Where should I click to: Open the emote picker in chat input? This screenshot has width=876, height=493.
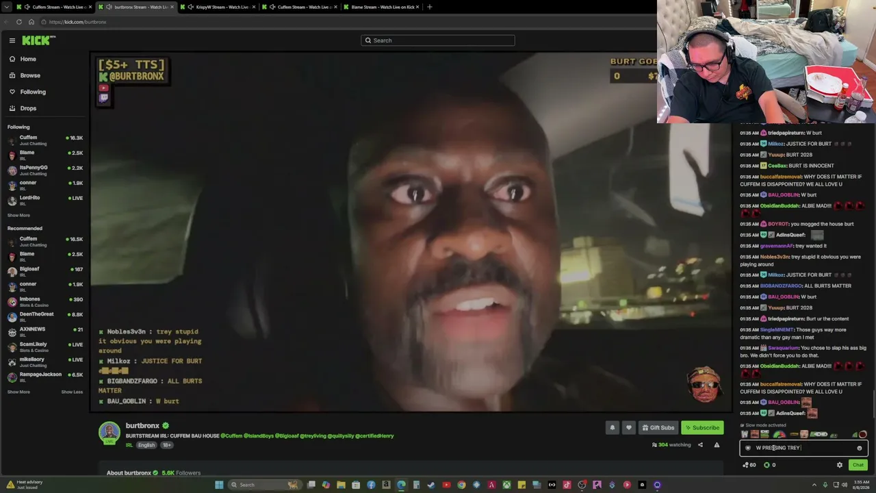[x=860, y=448]
